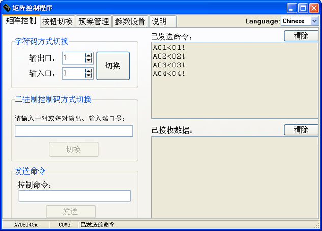Open the 预案管理 tab

94,21
